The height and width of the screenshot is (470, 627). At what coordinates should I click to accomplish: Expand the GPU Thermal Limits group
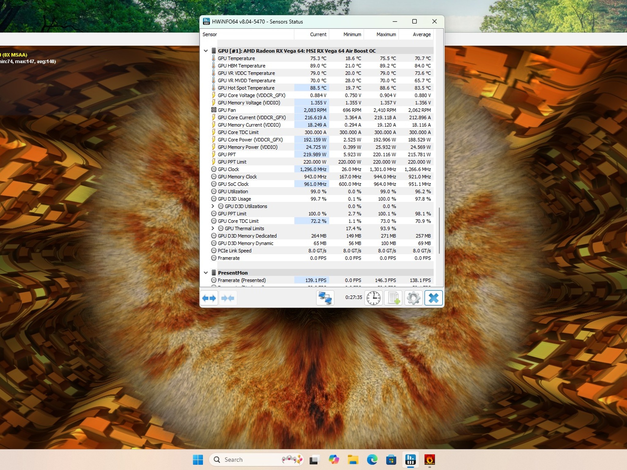pos(213,228)
